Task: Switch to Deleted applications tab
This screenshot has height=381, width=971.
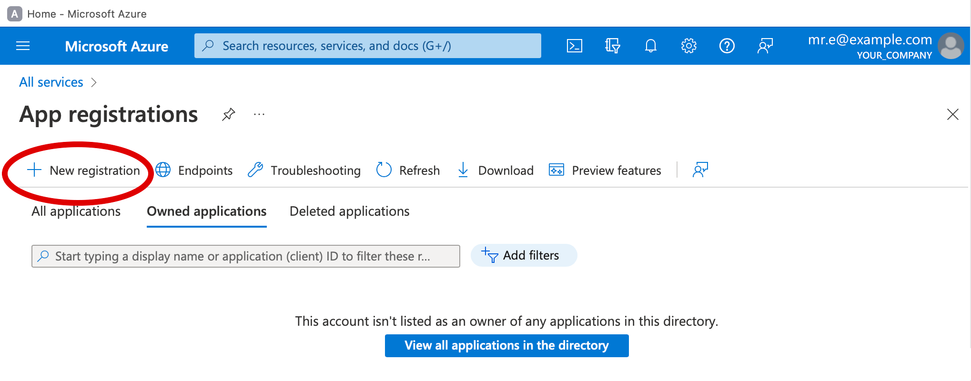Action: [x=350, y=211]
